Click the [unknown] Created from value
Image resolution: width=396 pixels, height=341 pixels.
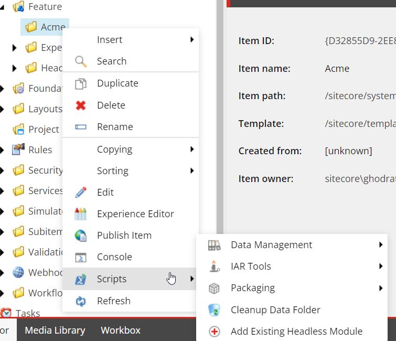[348, 151]
